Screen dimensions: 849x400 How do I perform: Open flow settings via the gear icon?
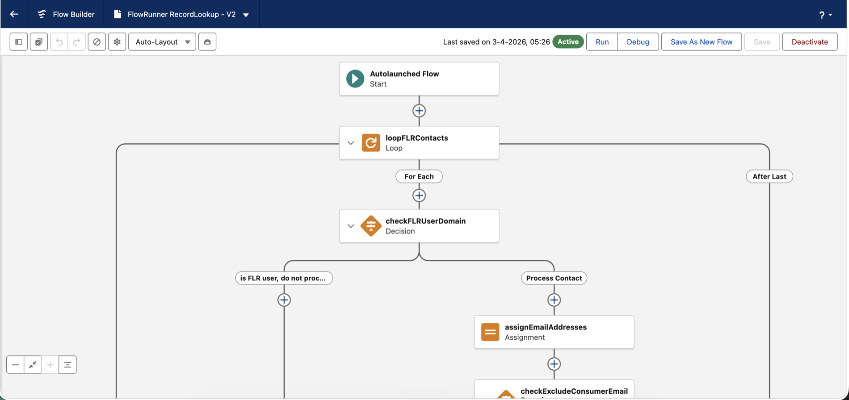(x=117, y=42)
